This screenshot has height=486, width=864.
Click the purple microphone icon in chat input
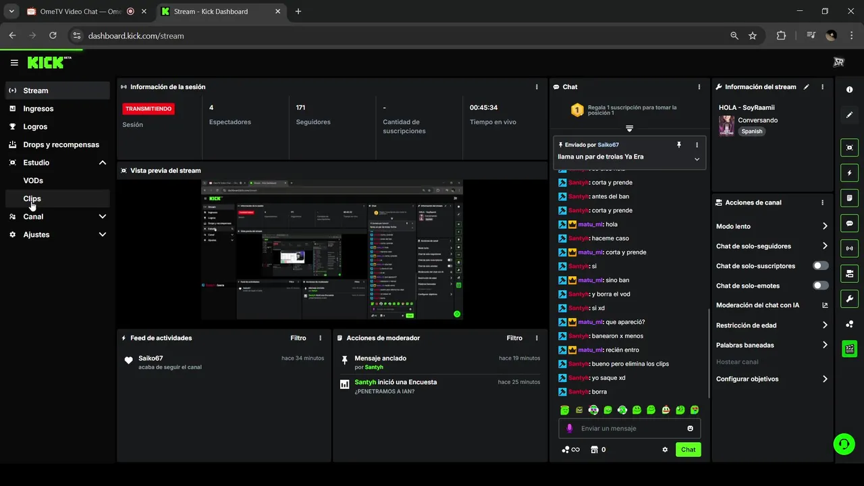pos(570,428)
